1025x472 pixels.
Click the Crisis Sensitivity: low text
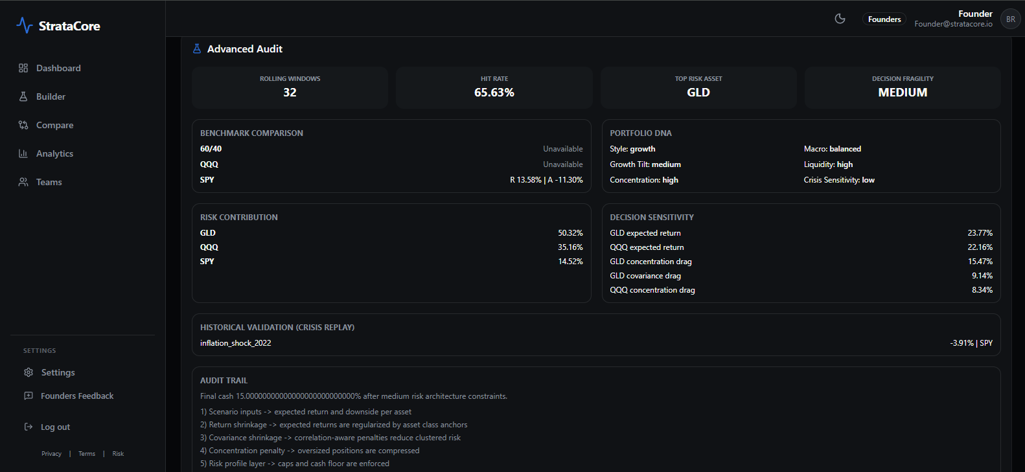(x=839, y=180)
